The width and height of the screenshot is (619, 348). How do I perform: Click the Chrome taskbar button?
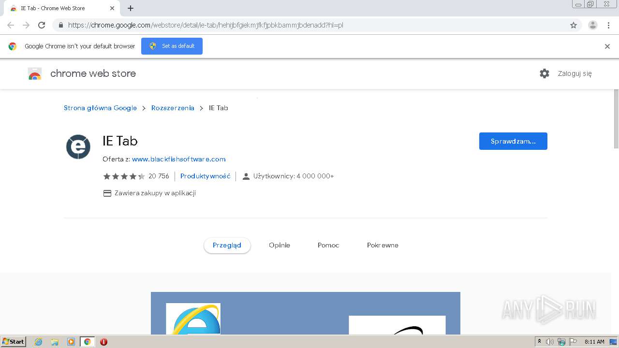point(87,342)
